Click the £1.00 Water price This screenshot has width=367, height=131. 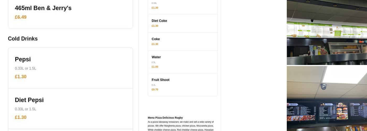155,67
